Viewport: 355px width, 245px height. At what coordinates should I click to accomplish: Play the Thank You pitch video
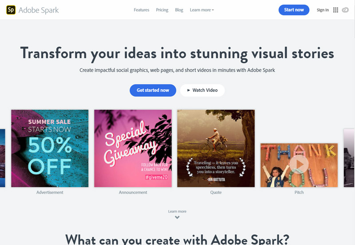[299, 165]
